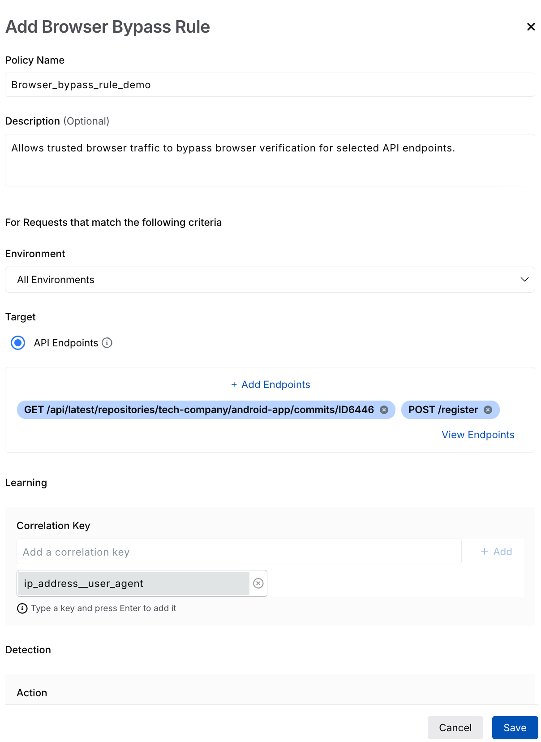Click the Add correlation key button
541x742 pixels.
pos(496,552)
